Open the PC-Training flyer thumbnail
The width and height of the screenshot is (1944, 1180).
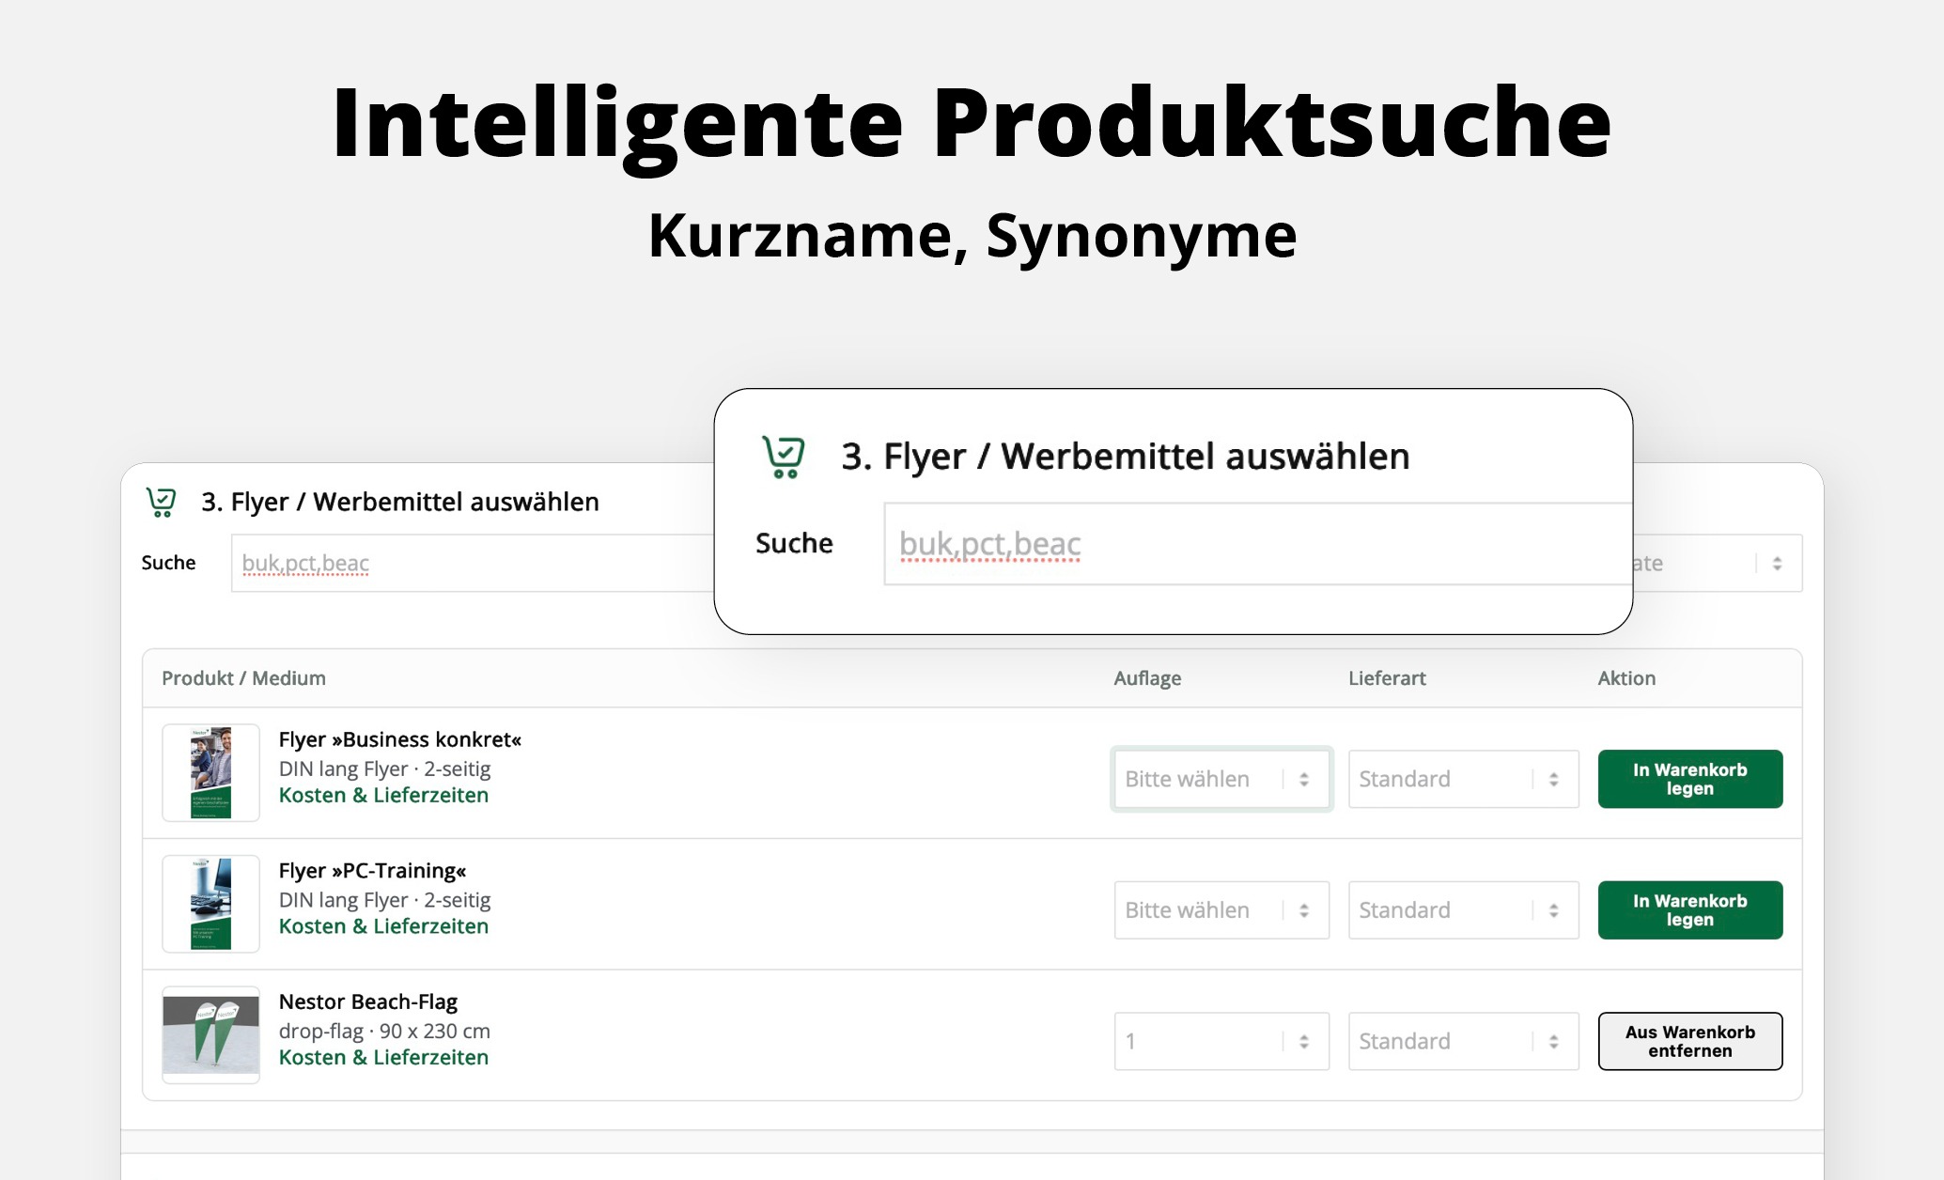point(210,904)
